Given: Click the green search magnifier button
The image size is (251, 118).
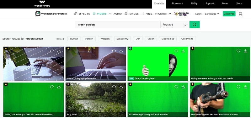Looking at the screenshot, I should [x=195, y=25].
